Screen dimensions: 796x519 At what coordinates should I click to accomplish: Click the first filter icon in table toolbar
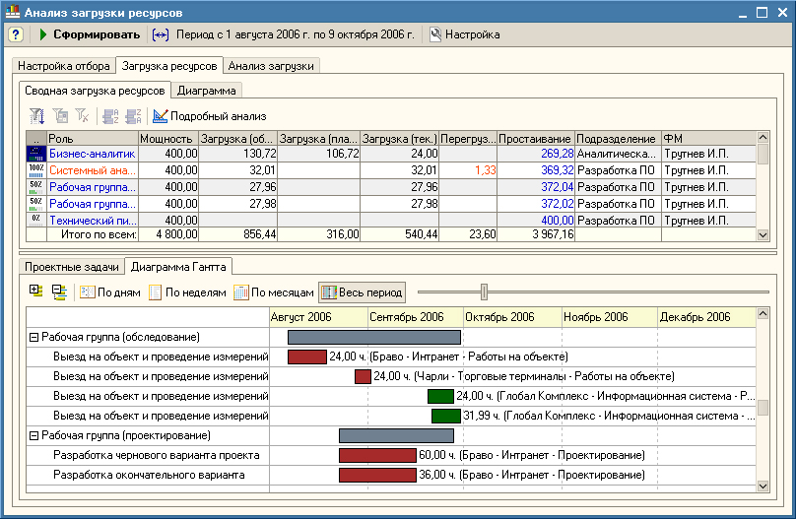pyautogui.click(x=37, y=116)
